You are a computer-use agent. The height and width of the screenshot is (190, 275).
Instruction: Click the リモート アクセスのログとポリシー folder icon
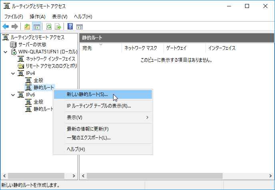21,66
